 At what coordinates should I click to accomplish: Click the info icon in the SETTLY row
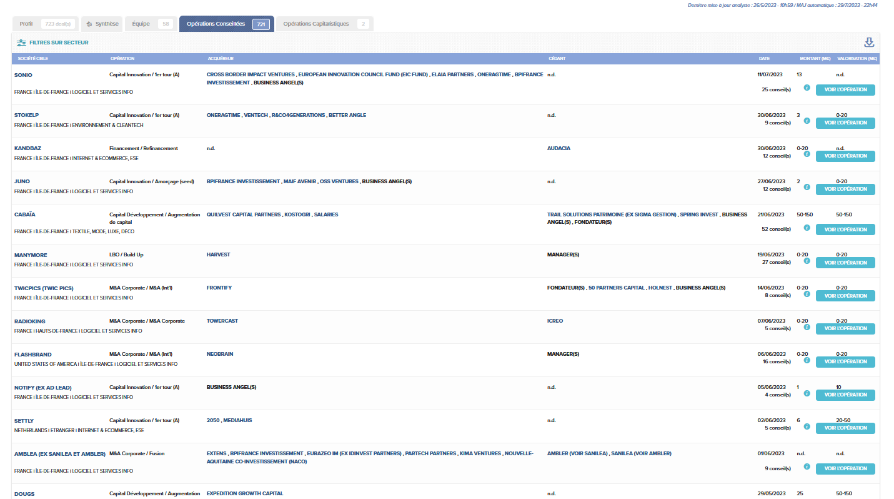807,426
